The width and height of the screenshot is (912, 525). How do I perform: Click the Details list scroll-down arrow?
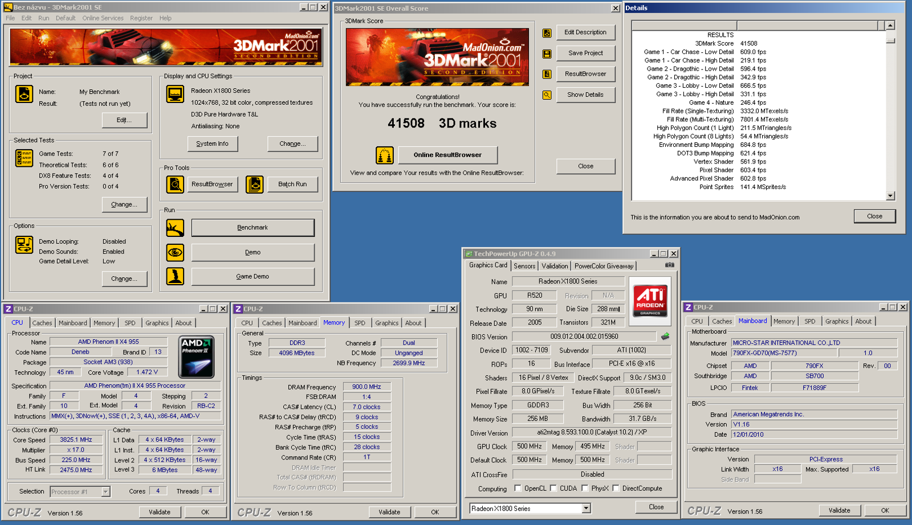[890, 196]
